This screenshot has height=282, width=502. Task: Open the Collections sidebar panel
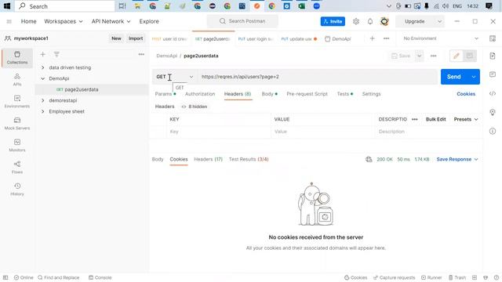click(17, 58)
